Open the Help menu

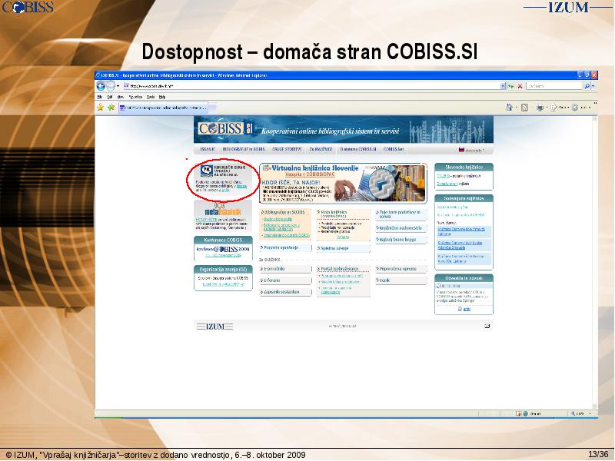tap(162, 97)
